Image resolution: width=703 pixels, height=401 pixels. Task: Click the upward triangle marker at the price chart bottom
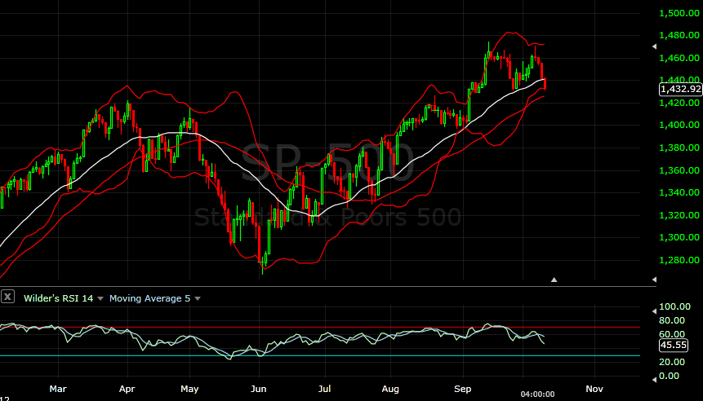coord(554,280)
